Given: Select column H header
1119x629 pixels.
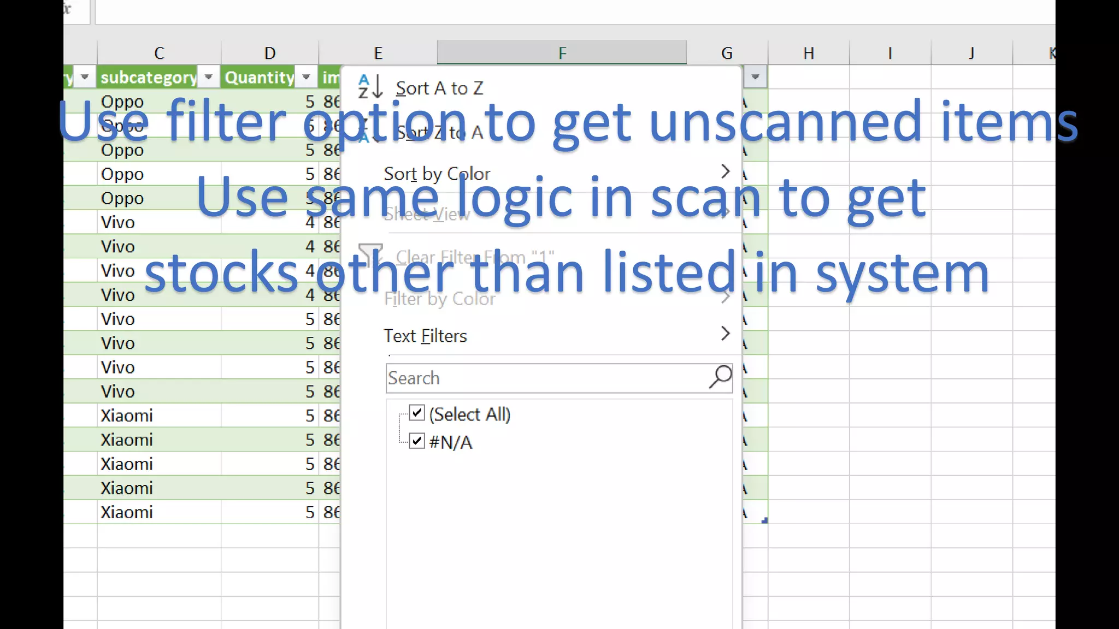Looking at the screenshot, I should click(809, 53).
